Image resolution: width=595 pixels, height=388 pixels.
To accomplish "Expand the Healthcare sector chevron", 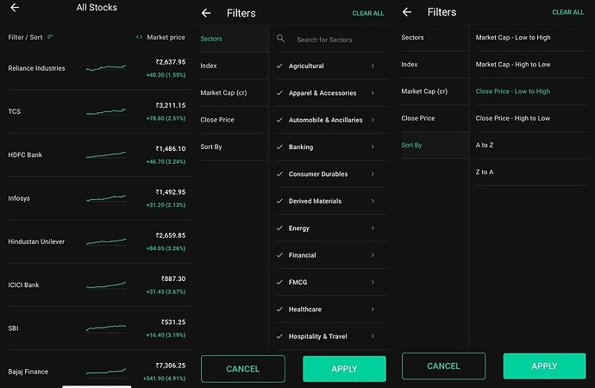I will [373, 310].
